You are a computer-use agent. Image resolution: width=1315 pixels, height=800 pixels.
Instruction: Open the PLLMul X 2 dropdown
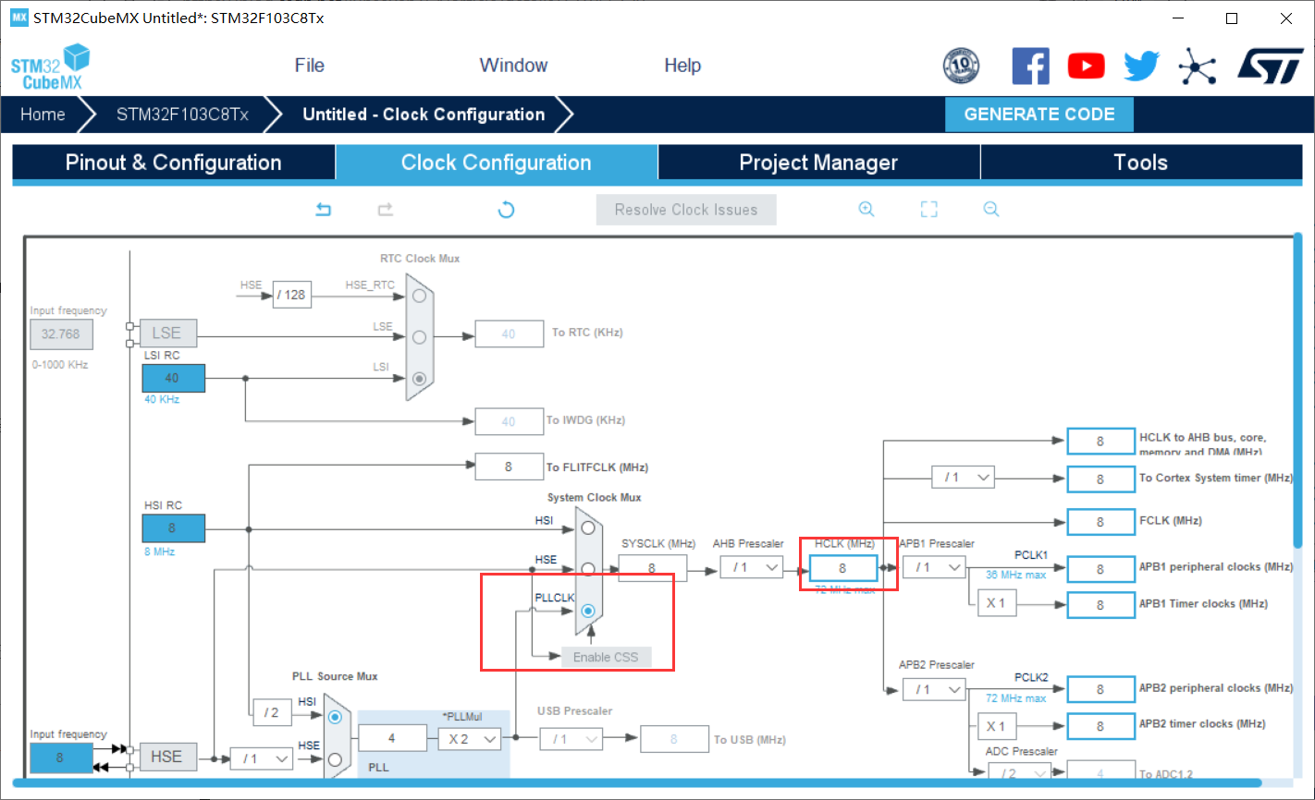tap(470, 739)
